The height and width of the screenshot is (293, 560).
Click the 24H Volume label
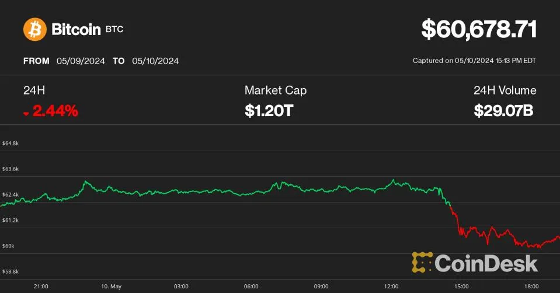[505, 90]
